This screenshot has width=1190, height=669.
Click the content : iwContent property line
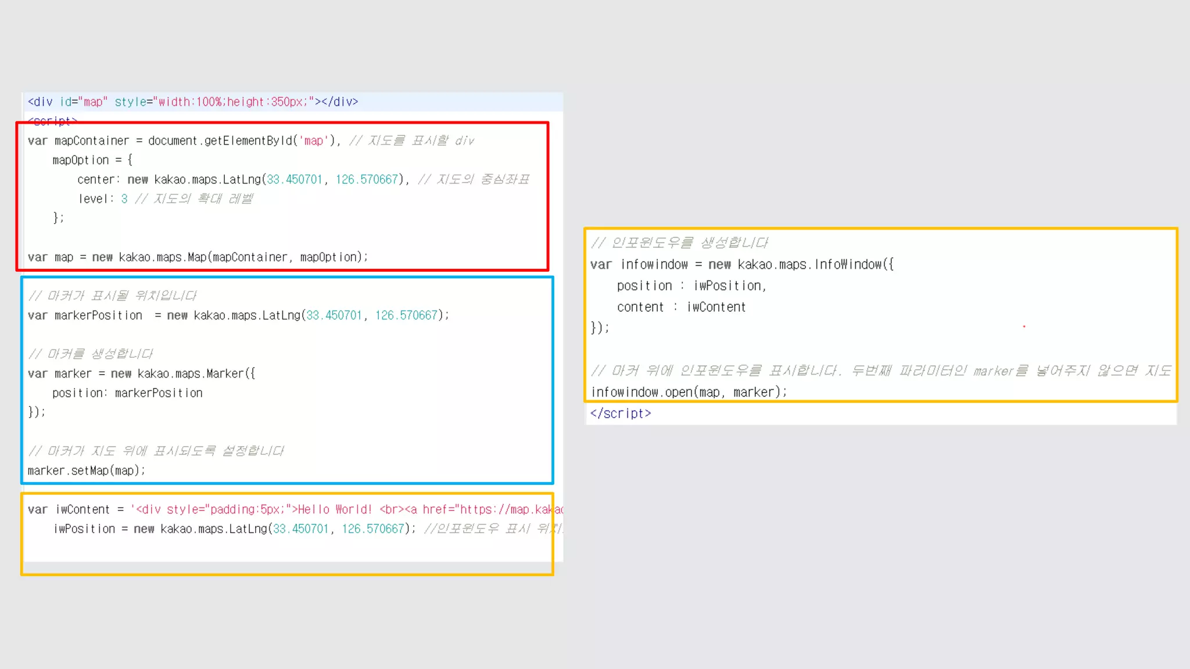pos(681,307)
